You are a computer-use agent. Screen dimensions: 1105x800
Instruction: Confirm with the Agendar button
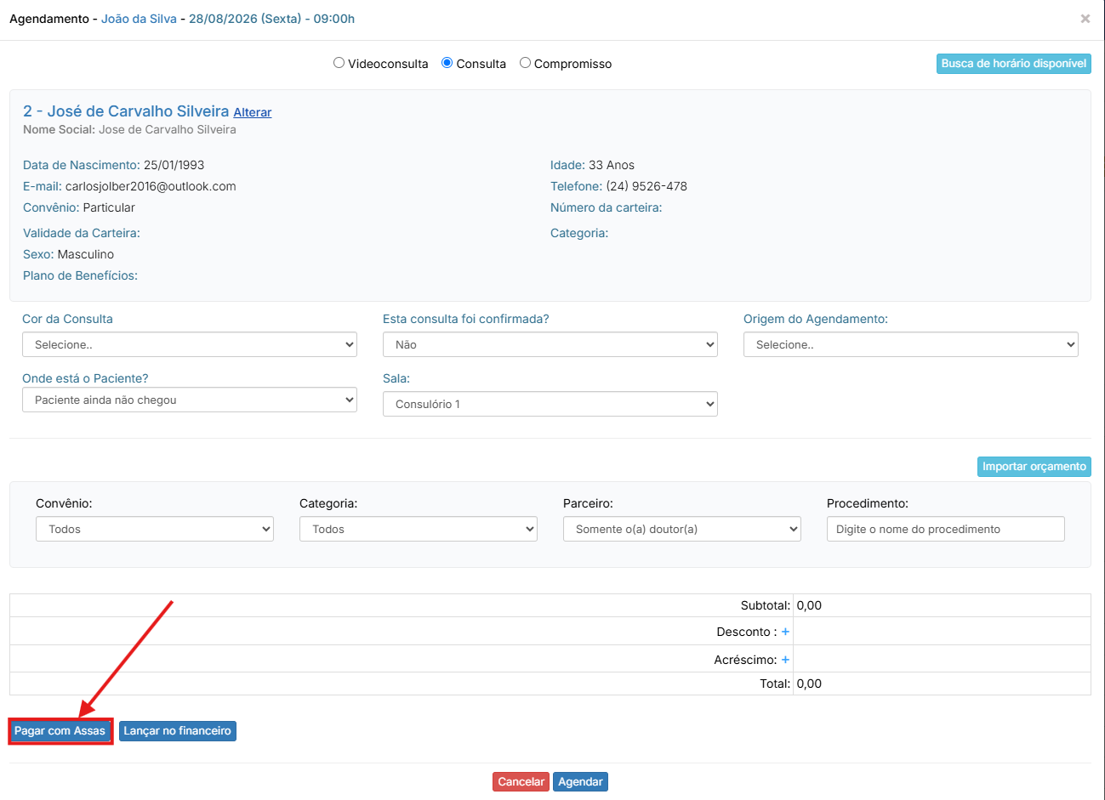pos(581,782)
